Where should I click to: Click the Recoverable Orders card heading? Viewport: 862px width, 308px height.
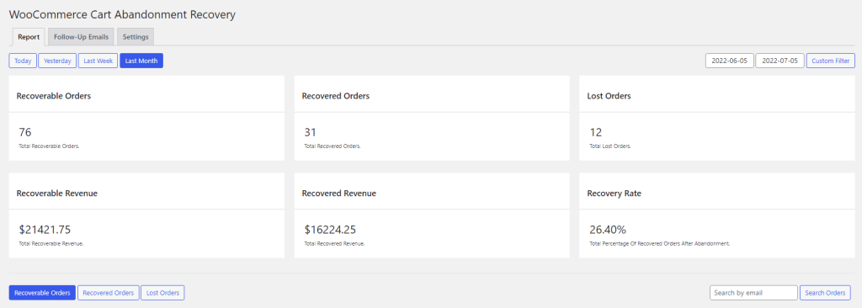coord(54,96)
